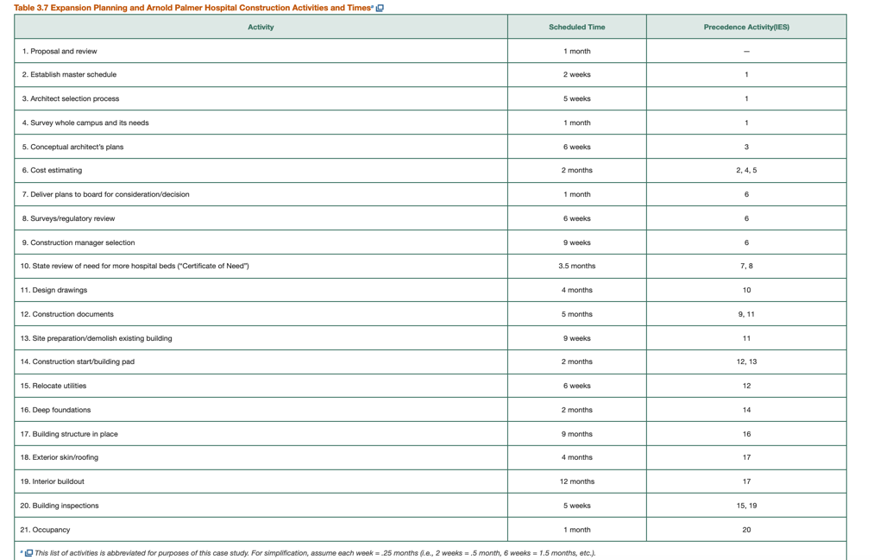Viewport: 880px width, 560px height.
Task: Click '9 weeks' time for Site preparation
Action: 577,338
